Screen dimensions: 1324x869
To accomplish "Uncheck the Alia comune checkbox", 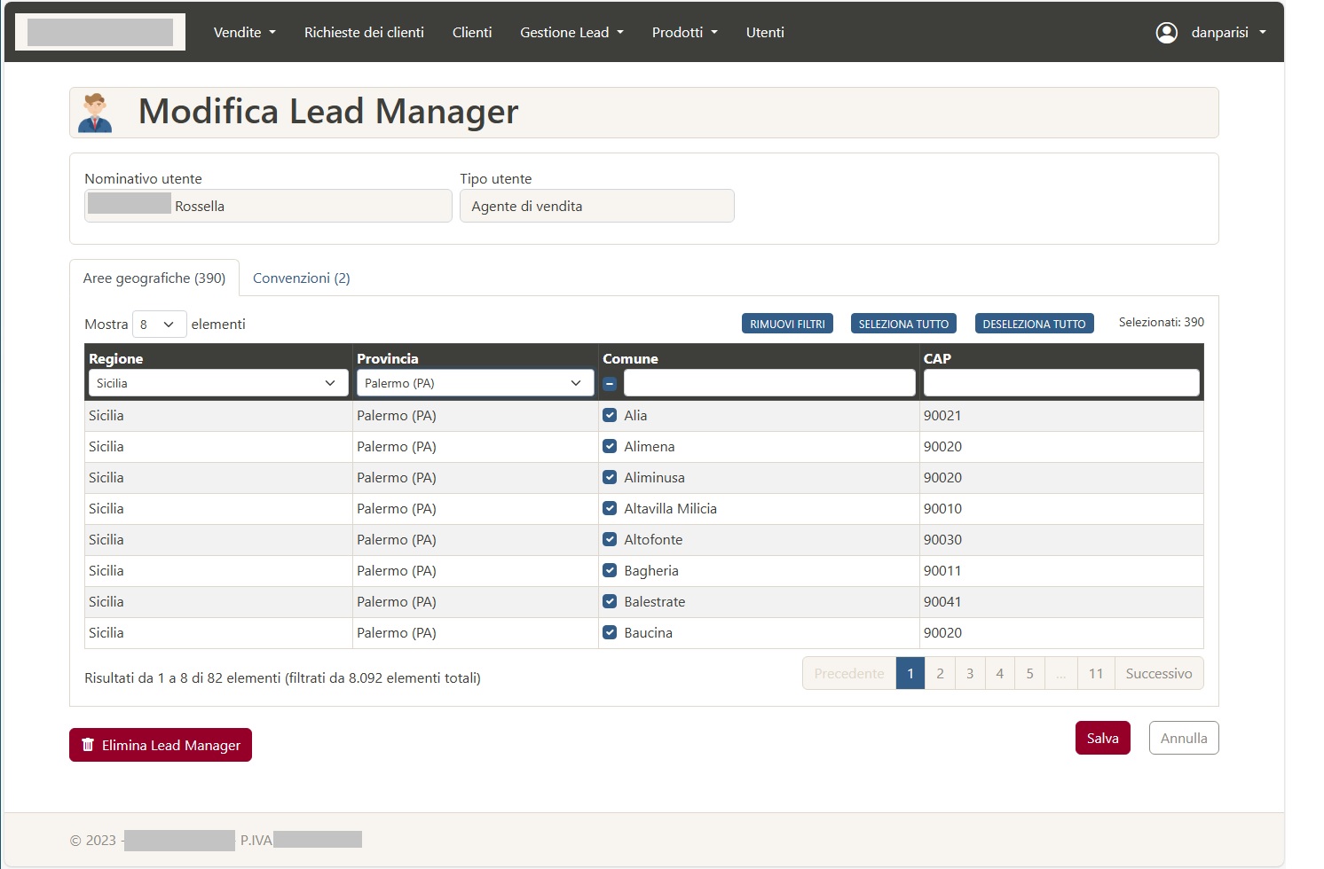I will tap(610, 415).
